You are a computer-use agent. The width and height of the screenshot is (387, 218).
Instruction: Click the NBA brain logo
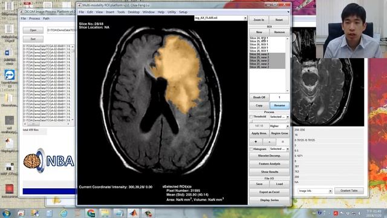48,160
